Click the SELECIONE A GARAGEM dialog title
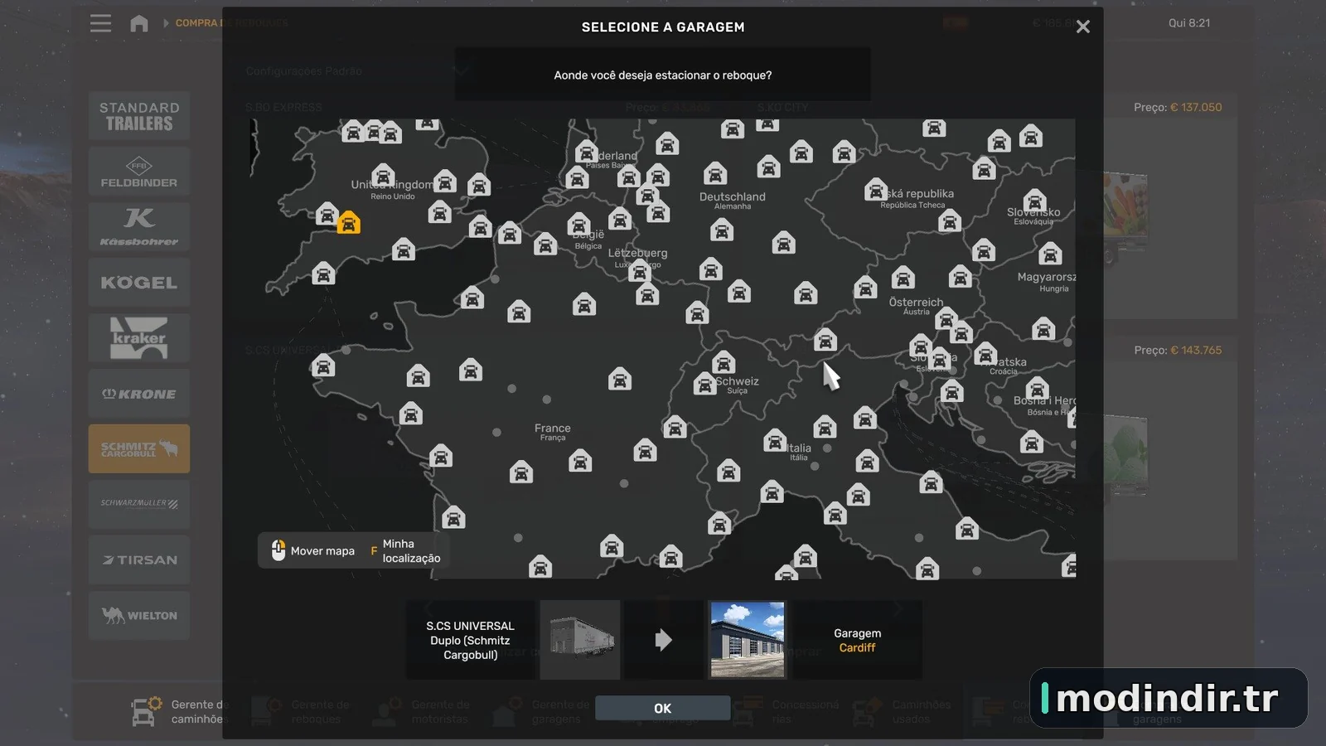This screenshot has height=746, width=1326. [x=663, y=27]
